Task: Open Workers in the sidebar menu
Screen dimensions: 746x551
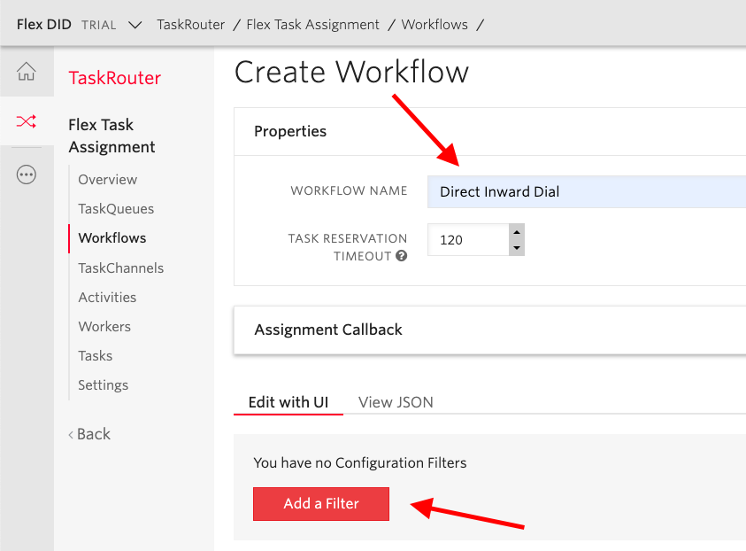Action: click(x=104, y=327)
